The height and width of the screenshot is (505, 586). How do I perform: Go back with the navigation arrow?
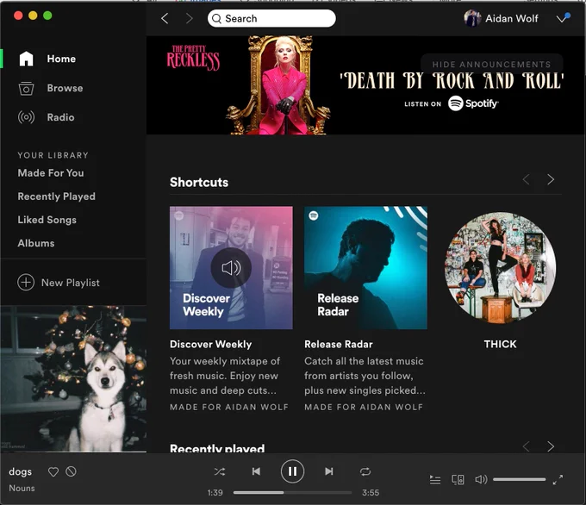165,18
